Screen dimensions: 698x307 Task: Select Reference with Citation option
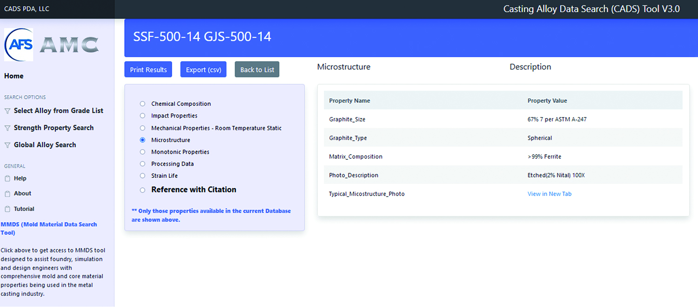tap(143, 190)
